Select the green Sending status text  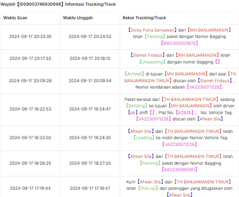[x=137, y=106]
